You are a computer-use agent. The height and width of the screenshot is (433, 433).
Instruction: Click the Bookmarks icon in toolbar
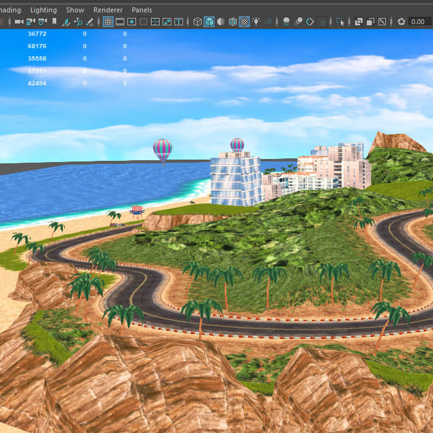click(x=54, y=22)
